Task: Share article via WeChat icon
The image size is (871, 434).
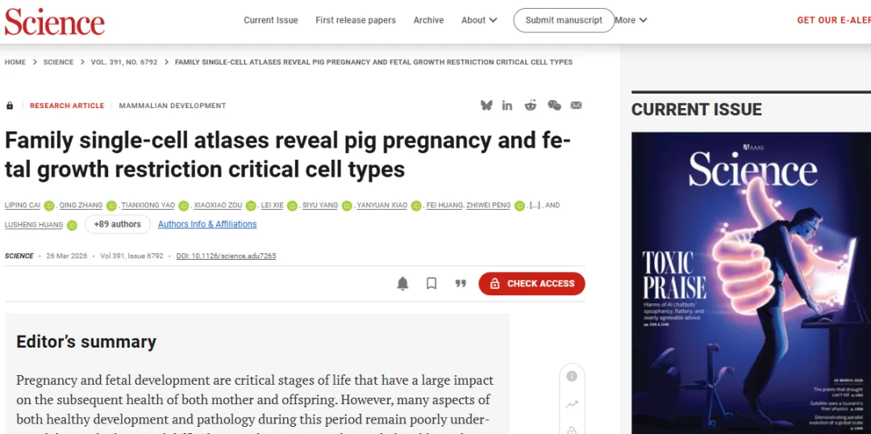Action: point(554,106)
